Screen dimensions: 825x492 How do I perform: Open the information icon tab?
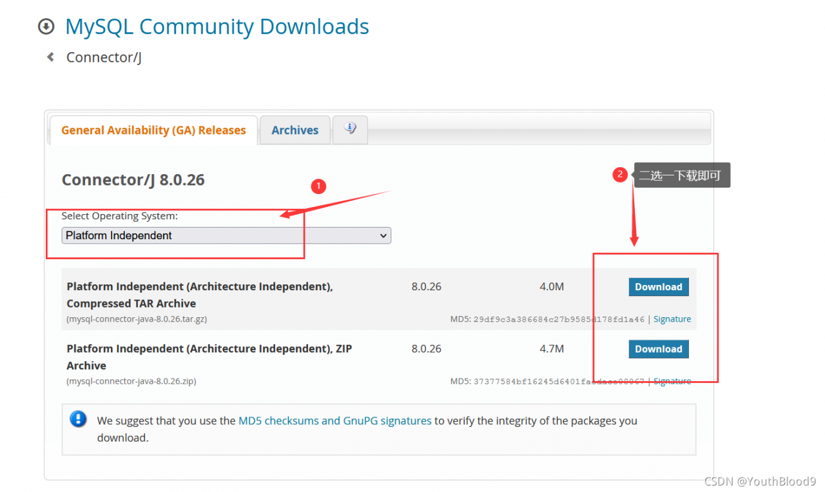350,128
